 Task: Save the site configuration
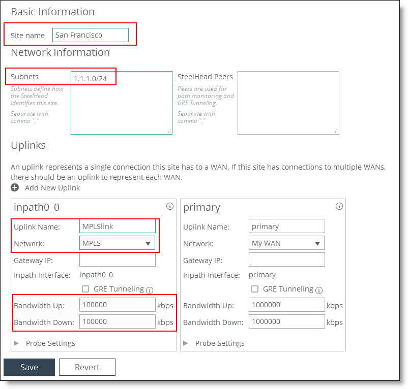click(x=29, y=367)
